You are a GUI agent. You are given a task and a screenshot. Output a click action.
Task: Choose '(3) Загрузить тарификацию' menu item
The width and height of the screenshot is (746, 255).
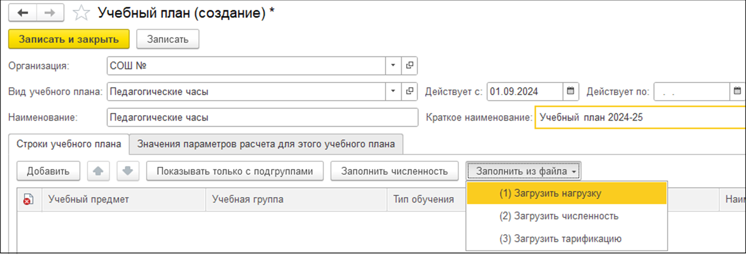(560, 239)
